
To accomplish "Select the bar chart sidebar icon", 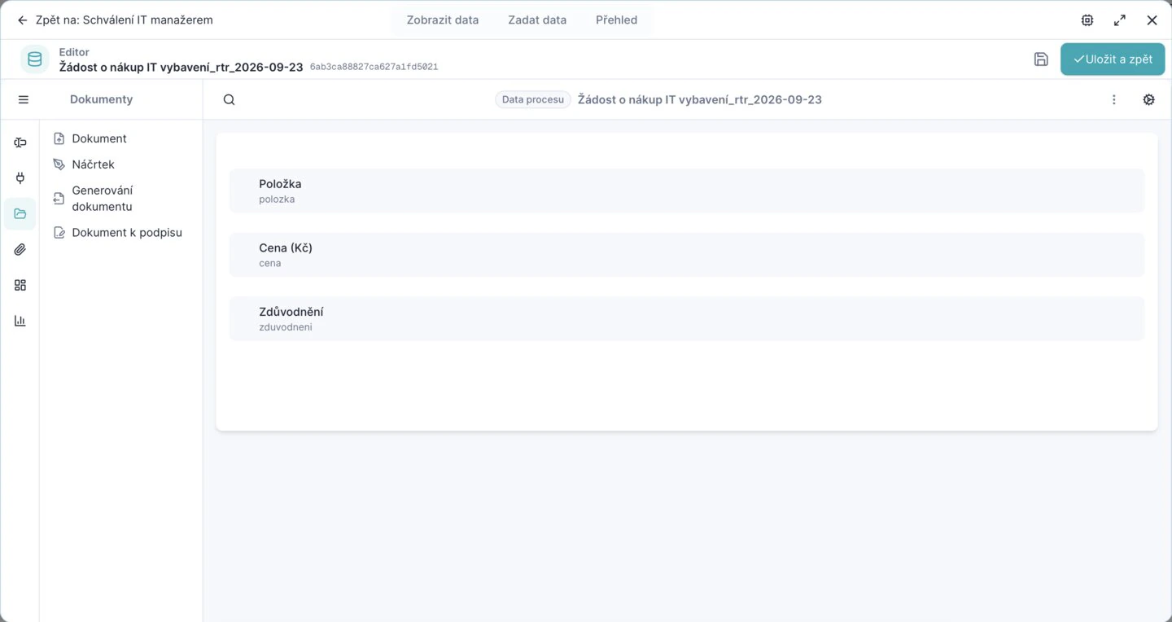I will (x=20, y=321).
